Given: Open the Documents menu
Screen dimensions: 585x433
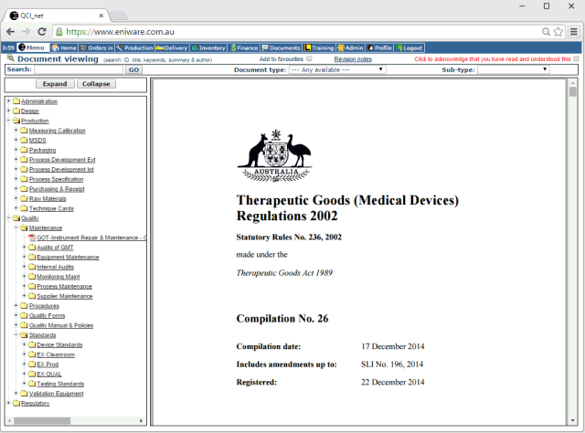Looking at the screenshot, I should coord(281,48).
